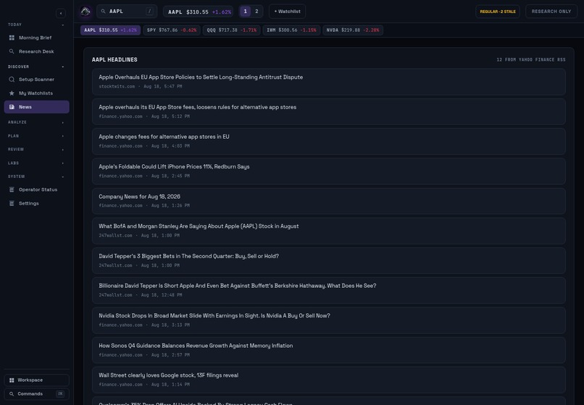Open David Tepper's 3 Biggest Bets headline
584x405 pixels.
328,260
